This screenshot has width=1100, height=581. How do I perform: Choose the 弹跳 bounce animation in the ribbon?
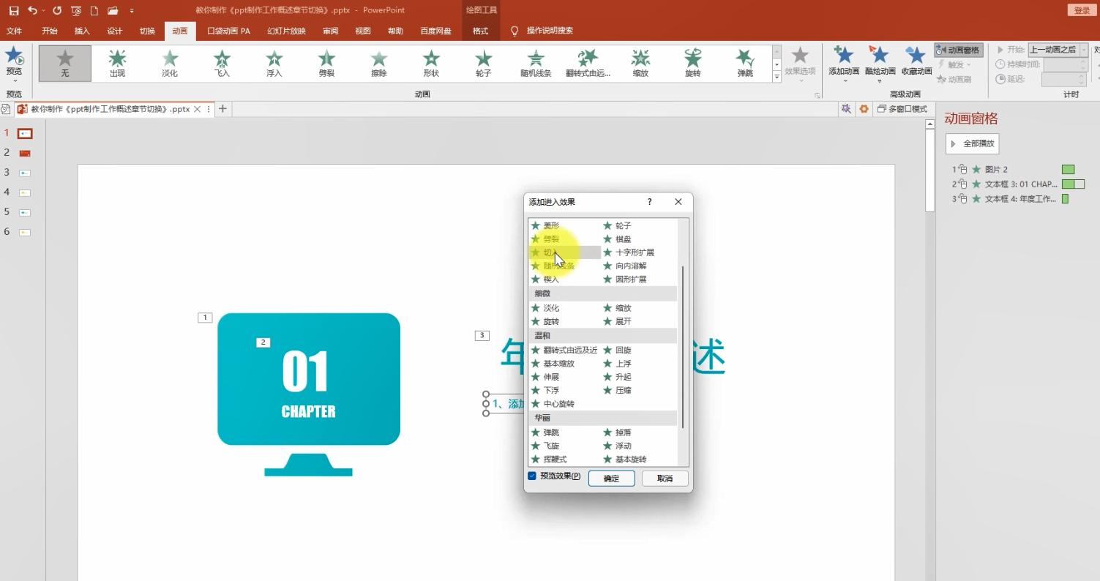[745, 62]
